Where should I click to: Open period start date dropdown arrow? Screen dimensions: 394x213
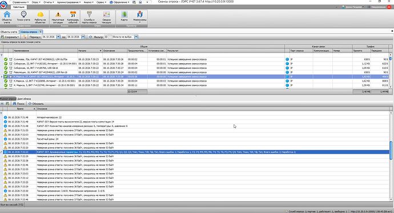pos(58,37)
